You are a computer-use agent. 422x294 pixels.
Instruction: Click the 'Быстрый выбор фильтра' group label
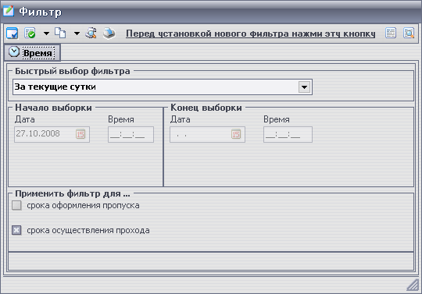[x=73, y=71]
